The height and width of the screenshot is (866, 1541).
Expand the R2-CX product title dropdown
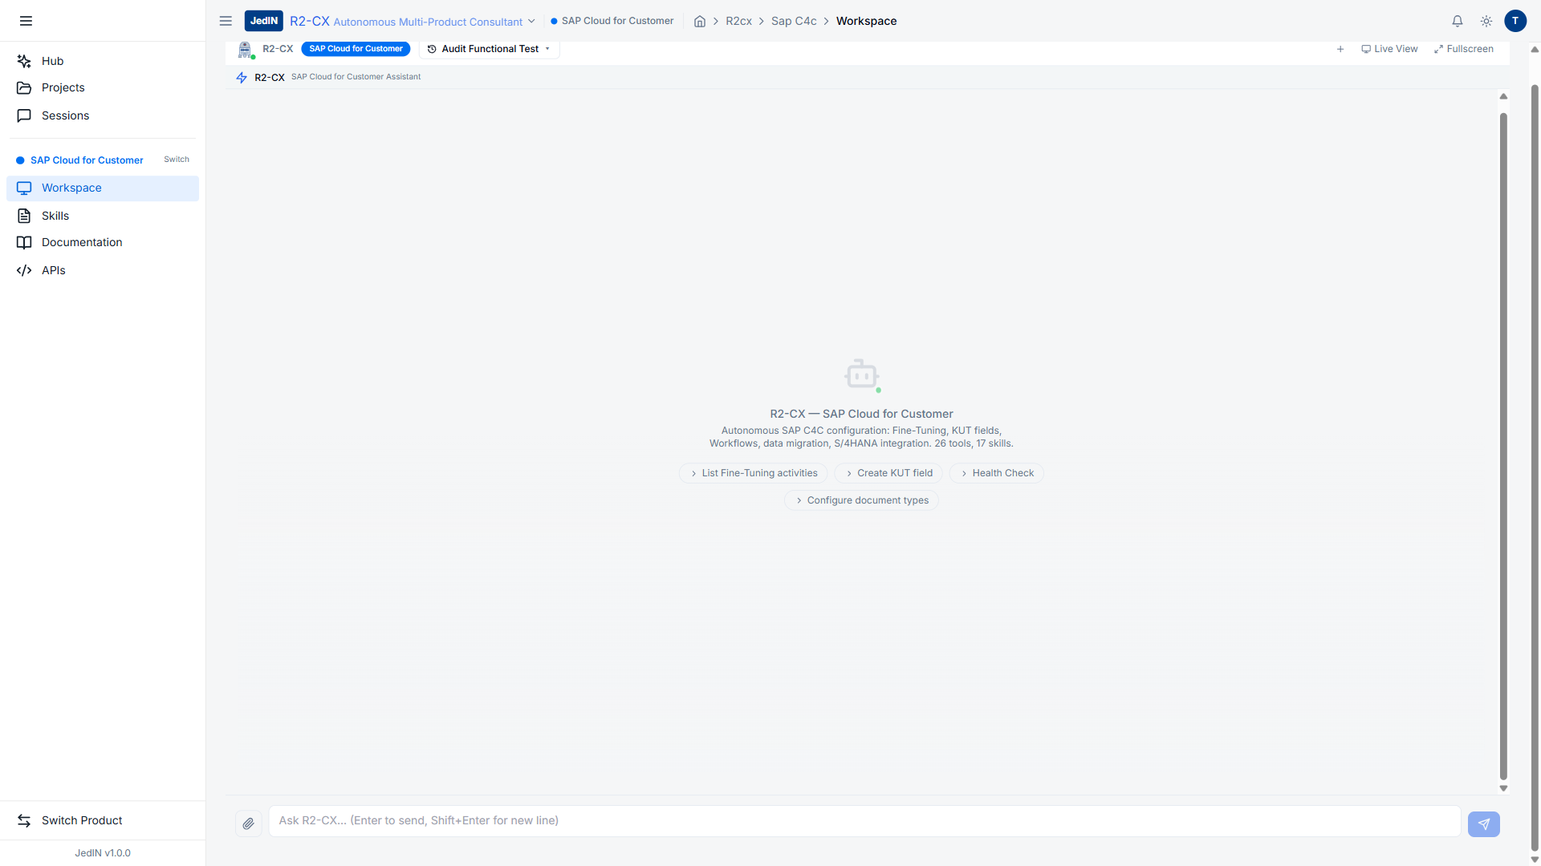[x=531, y=22]
